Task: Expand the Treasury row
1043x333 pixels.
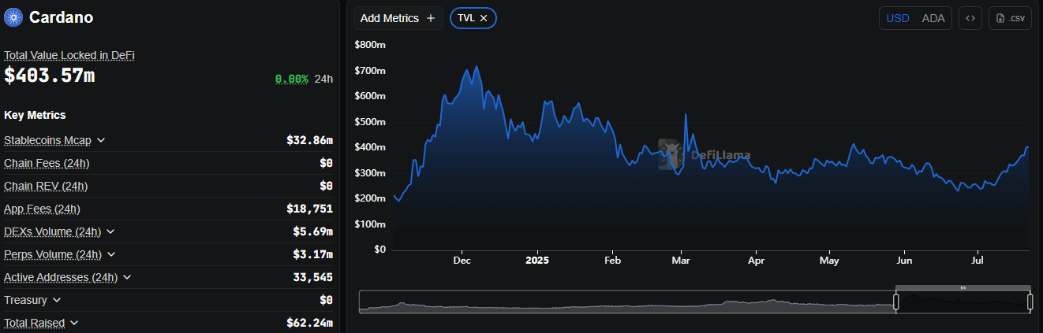Action: [57, 300]
